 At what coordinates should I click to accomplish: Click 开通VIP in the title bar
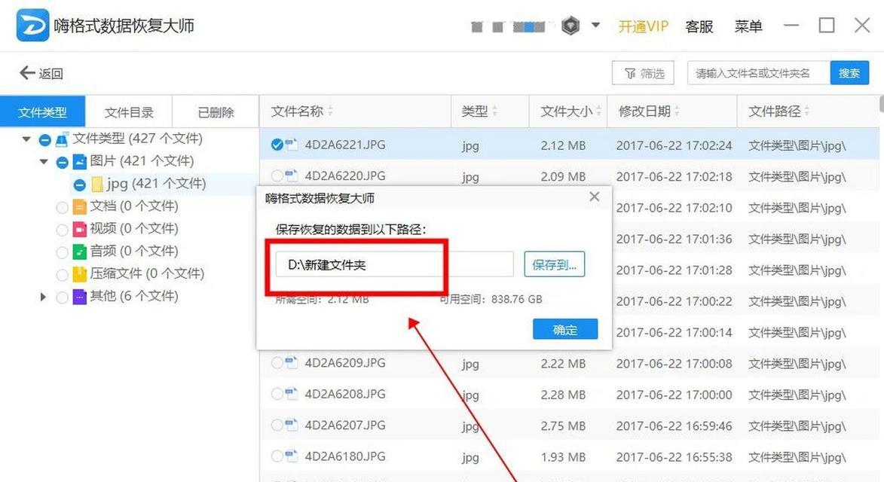click(644, 26)
